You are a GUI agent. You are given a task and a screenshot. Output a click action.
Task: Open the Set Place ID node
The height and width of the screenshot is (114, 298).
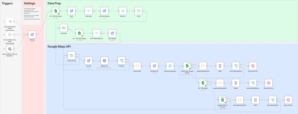(154, 66)
